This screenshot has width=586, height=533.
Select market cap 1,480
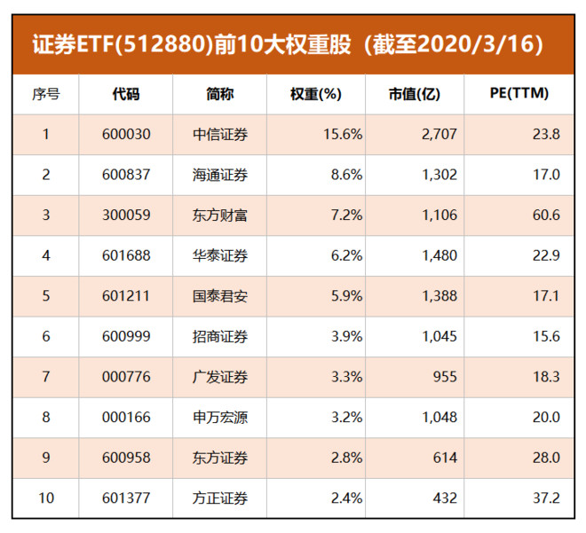click(x=439, y=255)
